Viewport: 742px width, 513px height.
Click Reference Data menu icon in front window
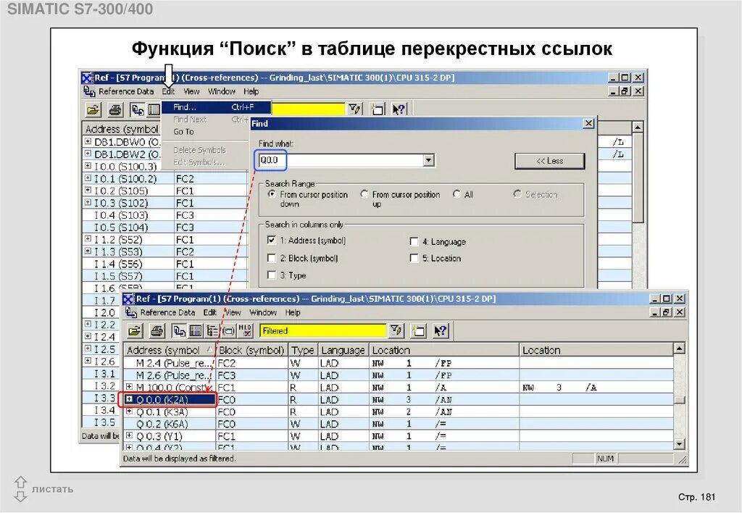coord(131,313)
